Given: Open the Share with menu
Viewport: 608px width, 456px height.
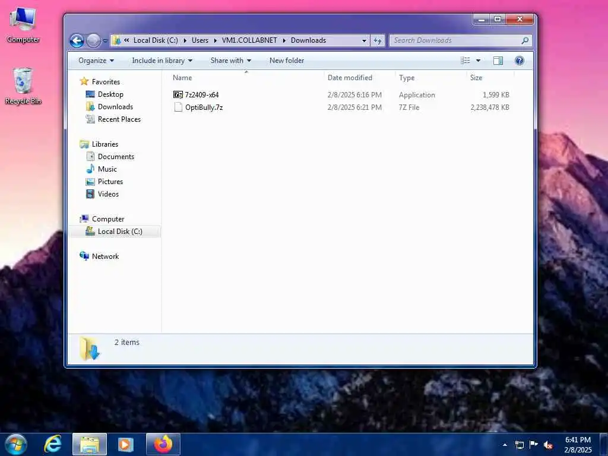Looking at the screenshot, I should tap(231, 61).
